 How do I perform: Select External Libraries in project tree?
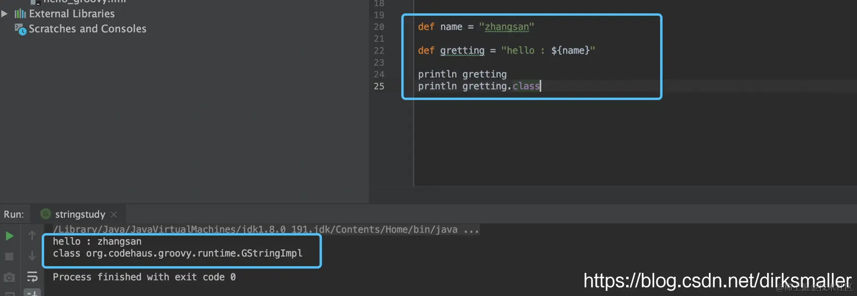[x=72, y=13]
